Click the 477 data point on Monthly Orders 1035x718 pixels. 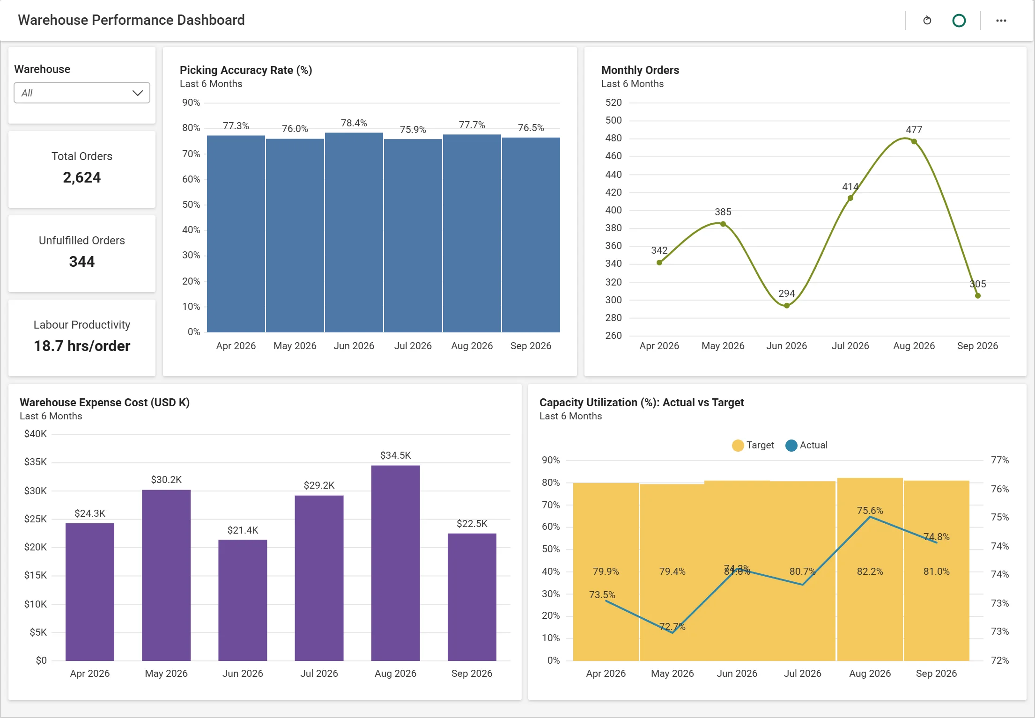coord(914,141)
